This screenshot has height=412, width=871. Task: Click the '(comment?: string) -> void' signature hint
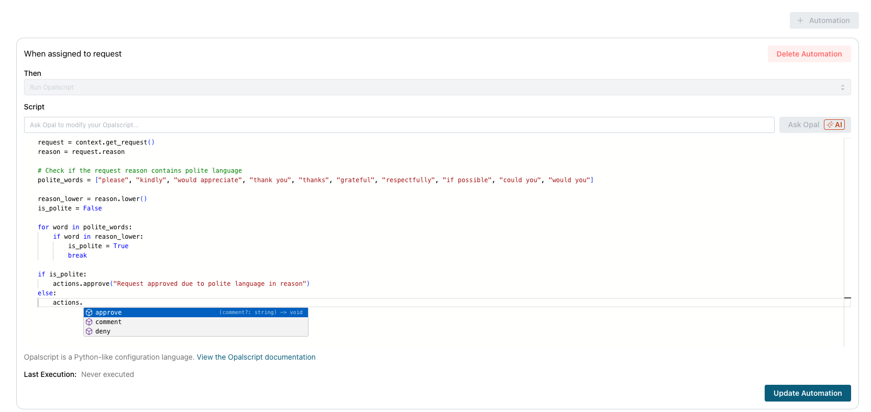261,313
